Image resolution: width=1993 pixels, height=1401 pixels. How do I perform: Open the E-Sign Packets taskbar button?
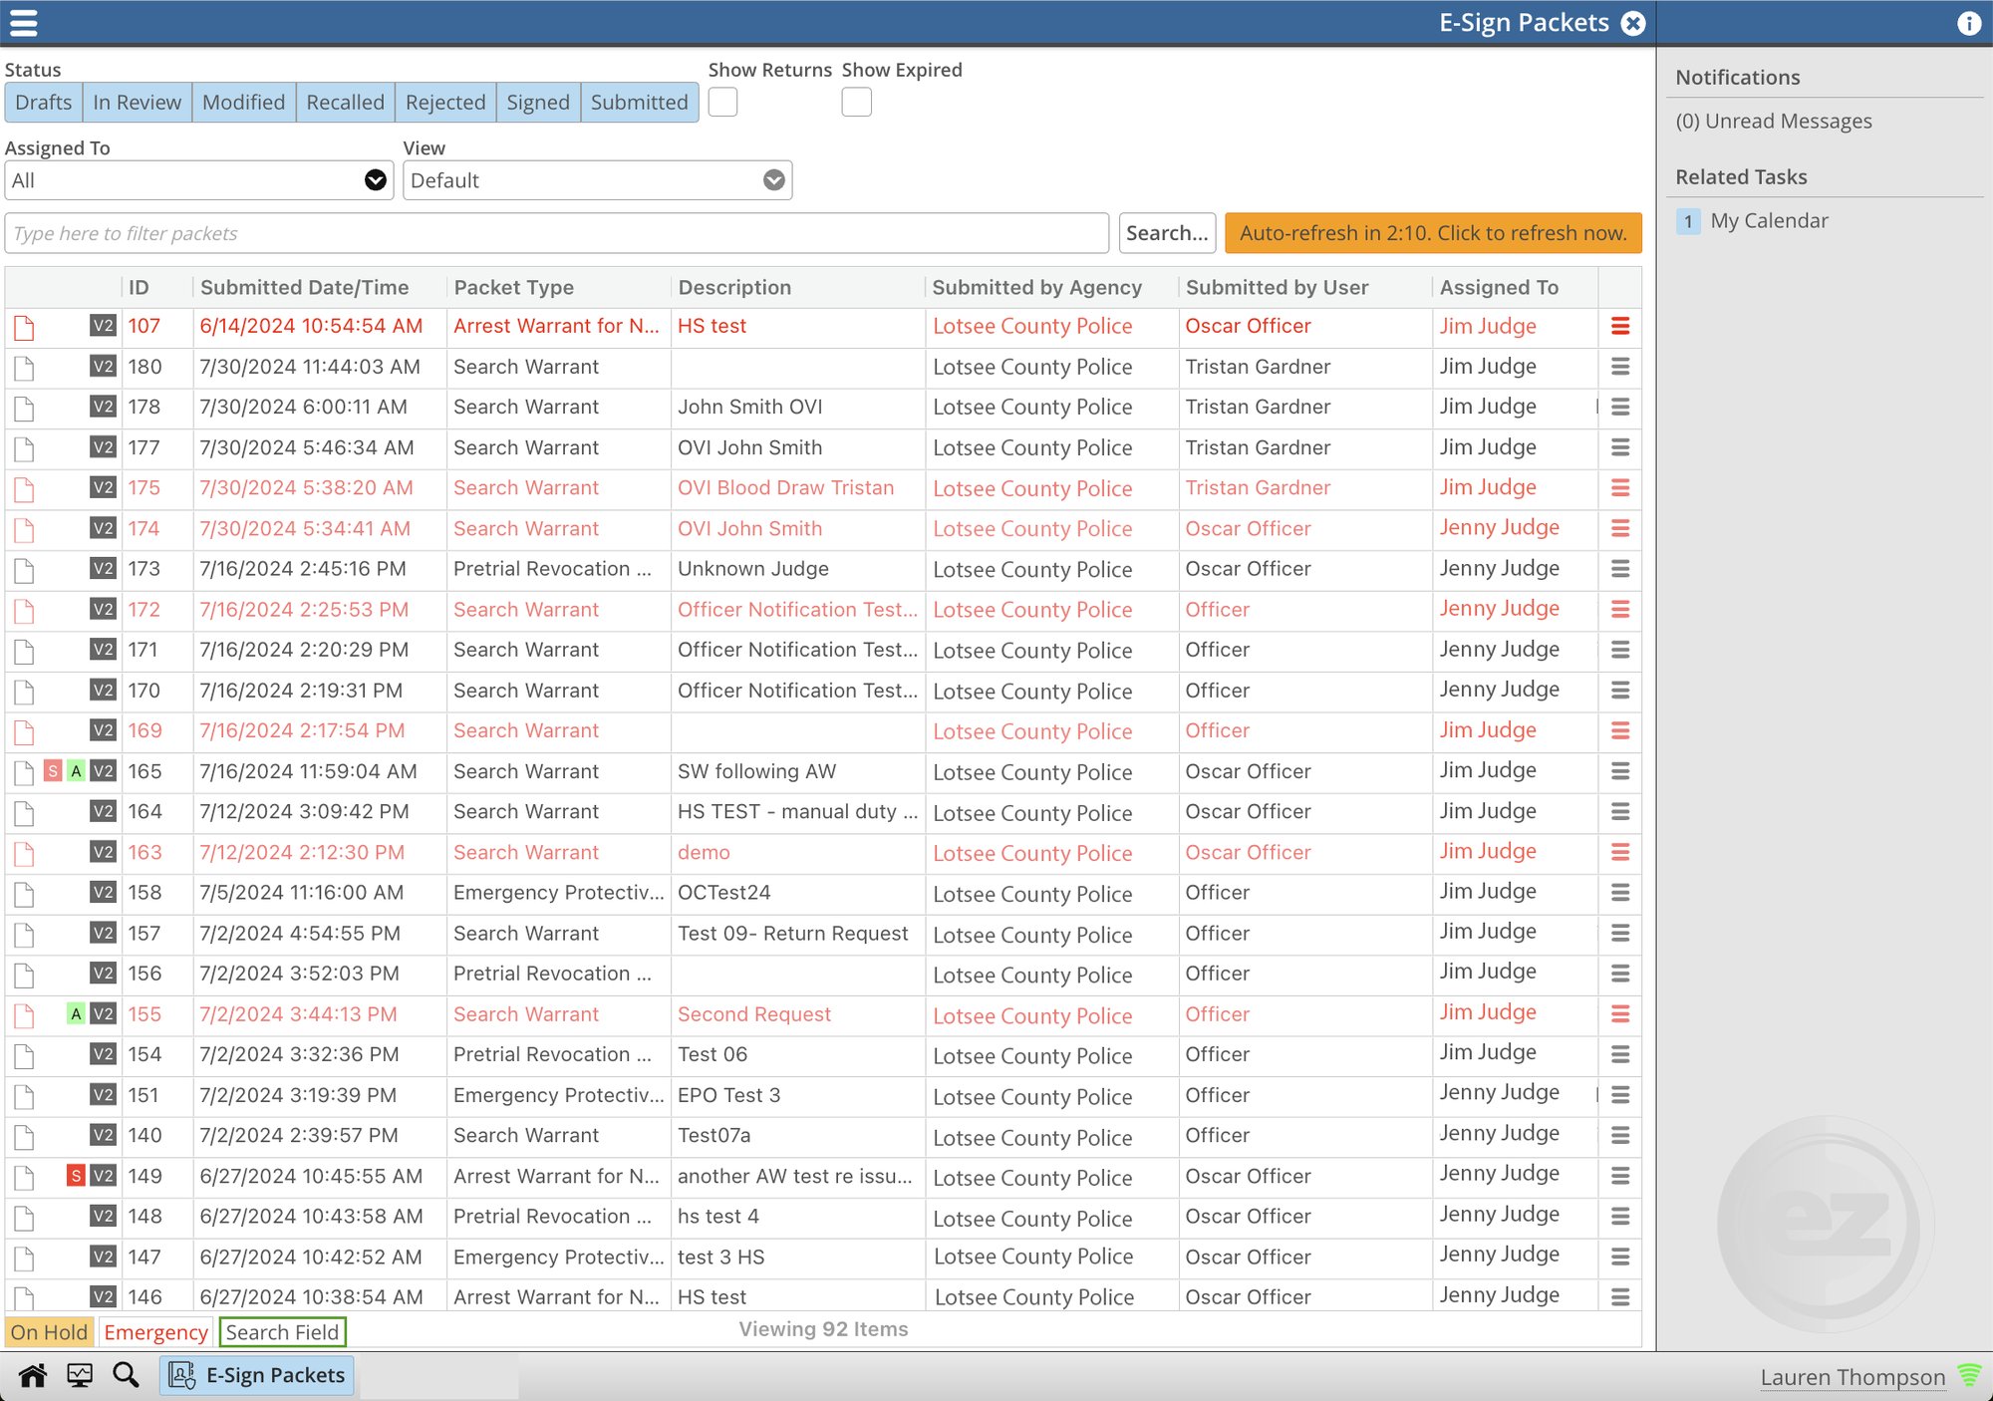(257, 1375)
